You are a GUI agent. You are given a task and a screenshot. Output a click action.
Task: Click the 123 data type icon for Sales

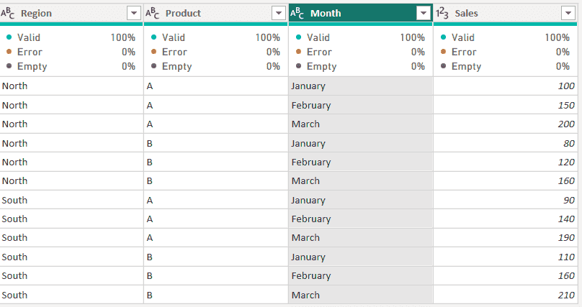click(442, 14)
